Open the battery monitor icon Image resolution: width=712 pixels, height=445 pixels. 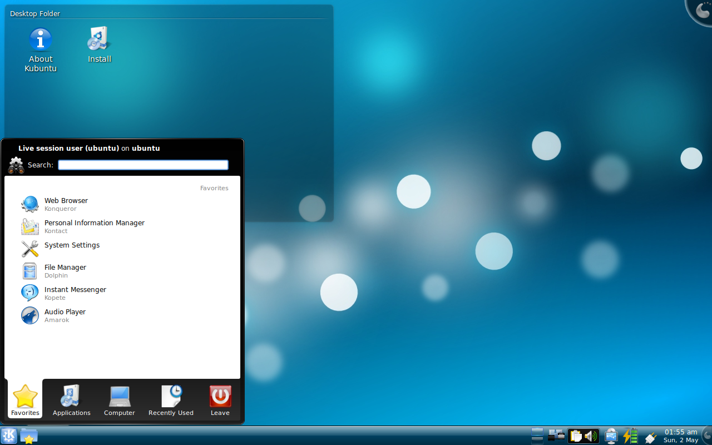pos(630,436)
